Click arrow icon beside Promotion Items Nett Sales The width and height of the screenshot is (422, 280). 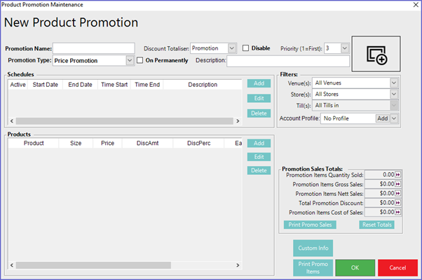(x=398, y=193)
